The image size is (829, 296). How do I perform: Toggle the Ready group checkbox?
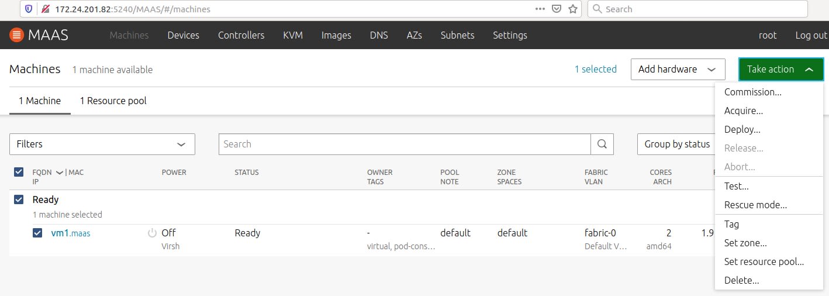[19, 199]
